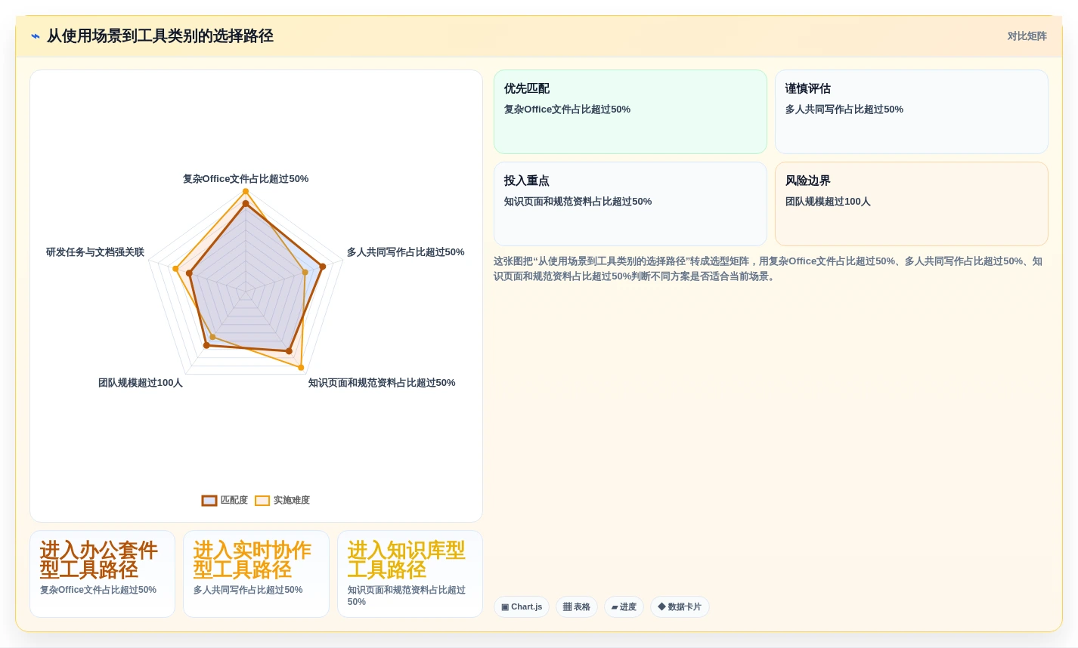
Task: Click the 实施难度 data point on 知识页面 axis
Action: 301,368
